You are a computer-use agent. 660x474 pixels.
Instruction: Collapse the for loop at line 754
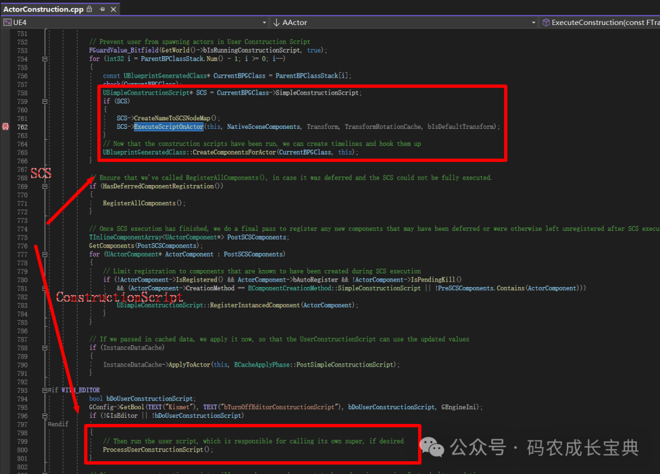45,59
